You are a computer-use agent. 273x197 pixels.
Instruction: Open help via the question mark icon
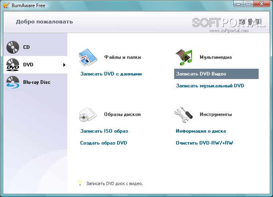point(250,22)
